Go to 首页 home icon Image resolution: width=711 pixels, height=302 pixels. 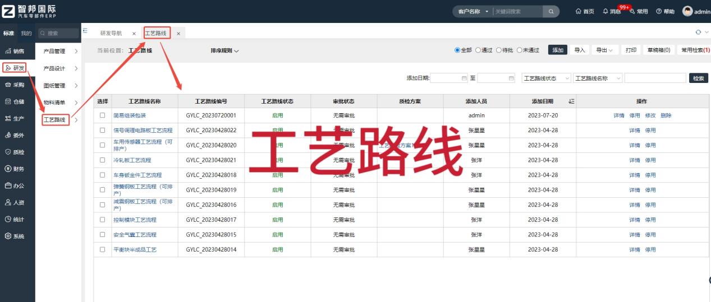pos(585,11)
